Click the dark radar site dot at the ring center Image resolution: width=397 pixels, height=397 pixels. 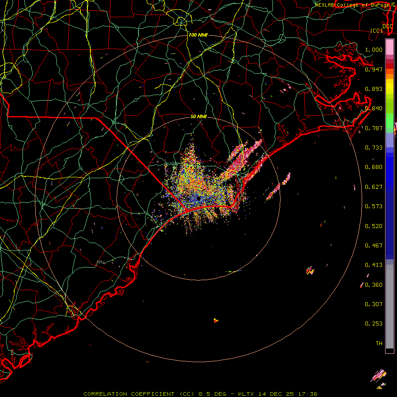(198, 198)
